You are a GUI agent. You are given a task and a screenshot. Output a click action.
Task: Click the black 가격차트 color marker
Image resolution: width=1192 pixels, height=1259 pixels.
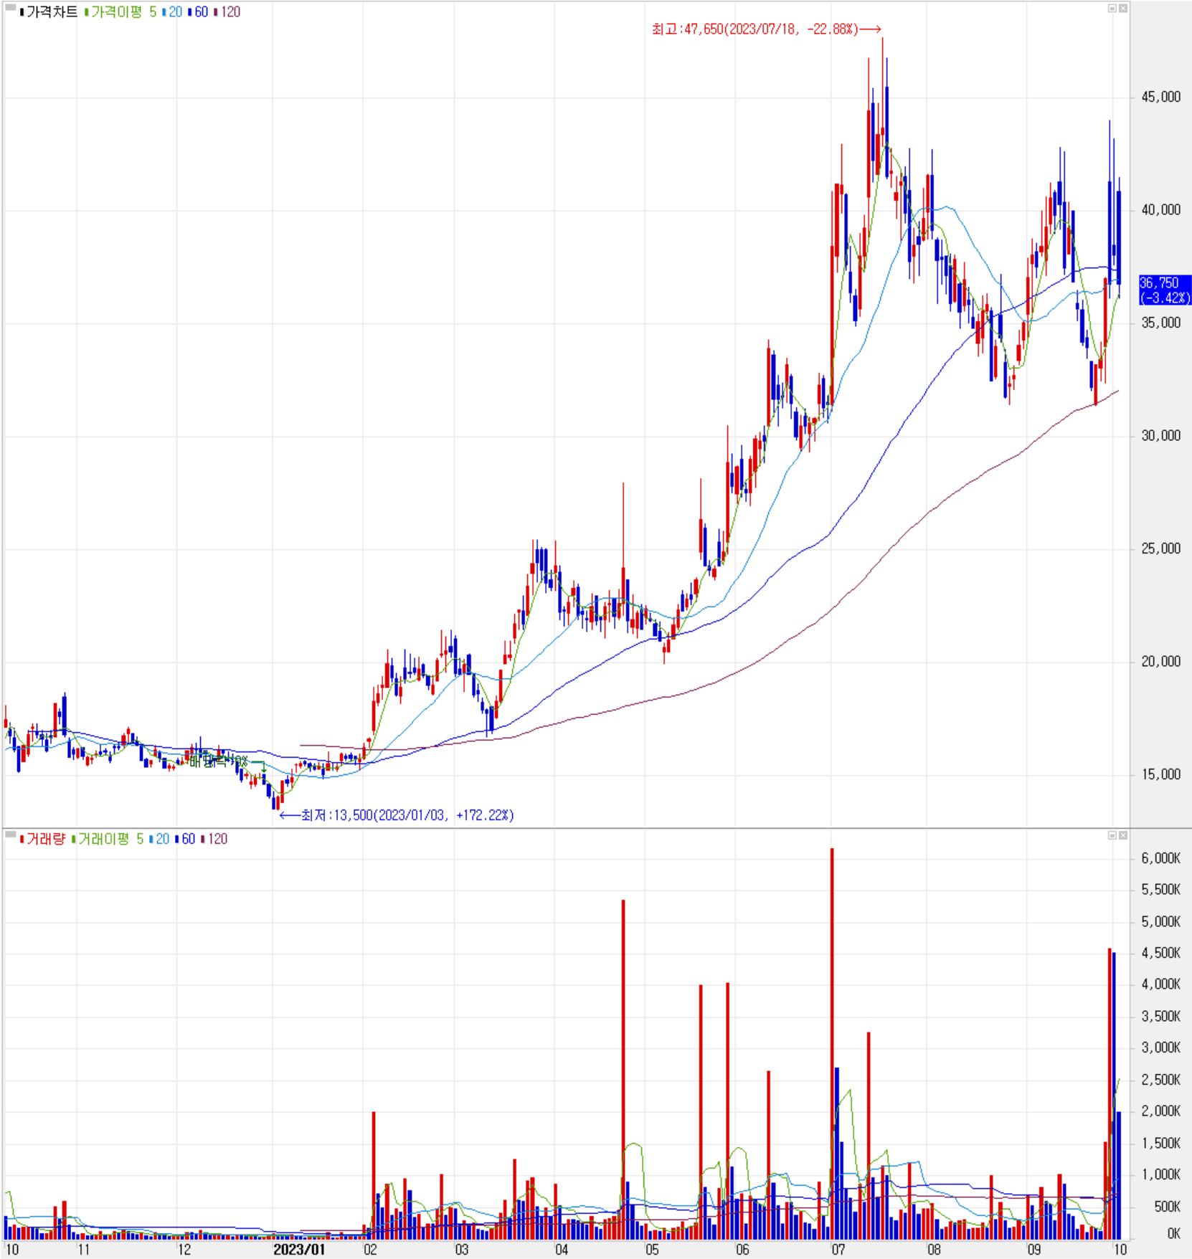click(22, 12)
